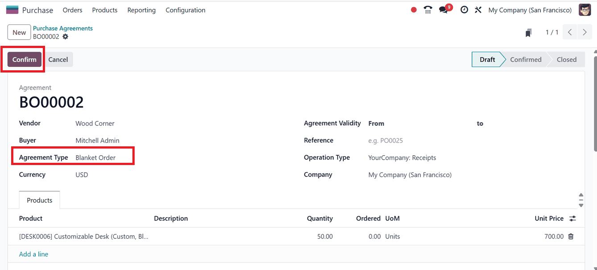Open the Purchase app main menu icon

[12, 9]
